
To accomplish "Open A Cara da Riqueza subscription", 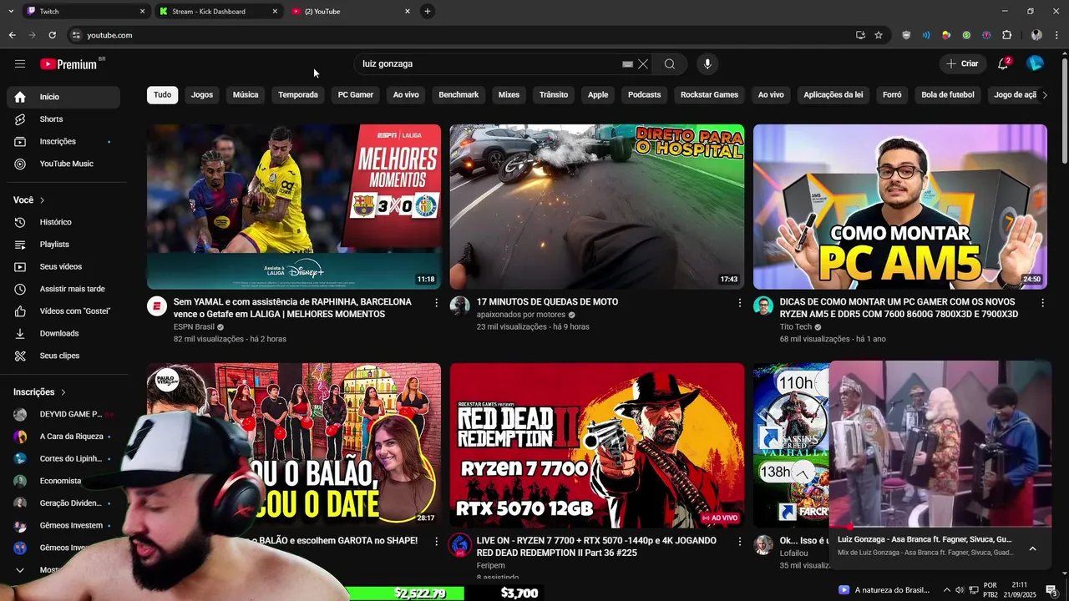I will (x=63, y=437).
